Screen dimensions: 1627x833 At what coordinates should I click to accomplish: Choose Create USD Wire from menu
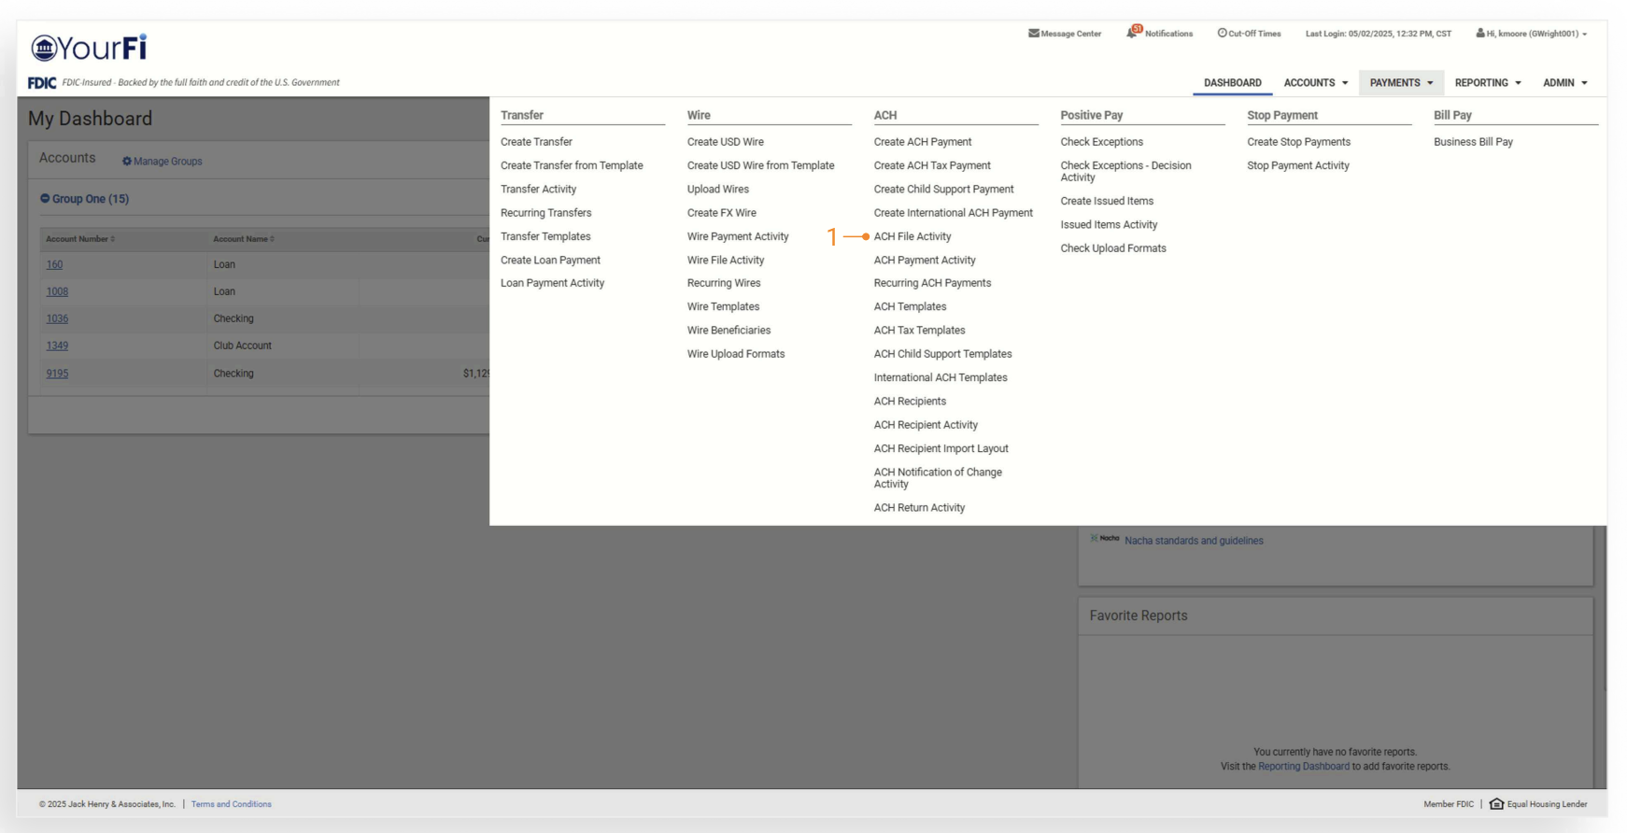[725, 142]
